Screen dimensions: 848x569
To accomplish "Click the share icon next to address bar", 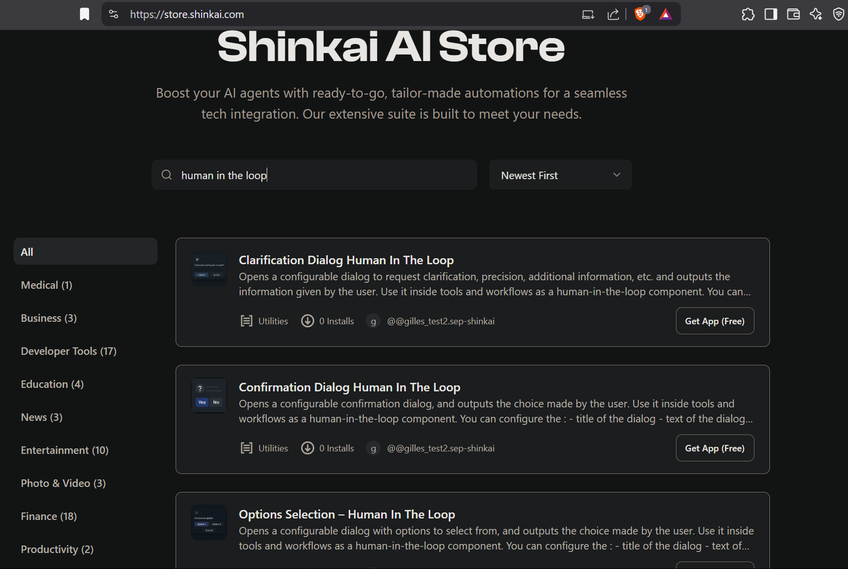I will [613, 14].
